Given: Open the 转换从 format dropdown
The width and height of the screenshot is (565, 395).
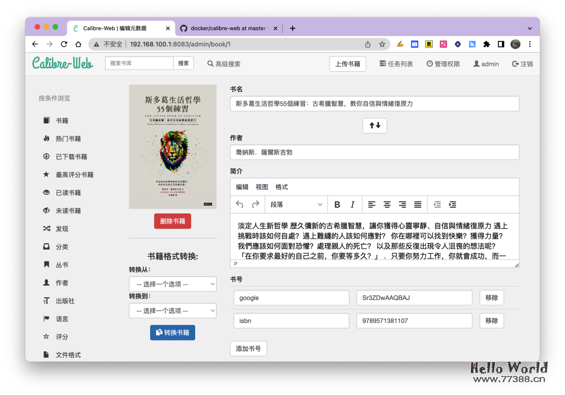Looking at the screenshot, I should (x=173, y=284).
